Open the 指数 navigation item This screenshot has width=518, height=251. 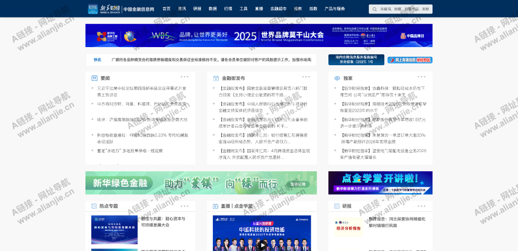point(313,9)
